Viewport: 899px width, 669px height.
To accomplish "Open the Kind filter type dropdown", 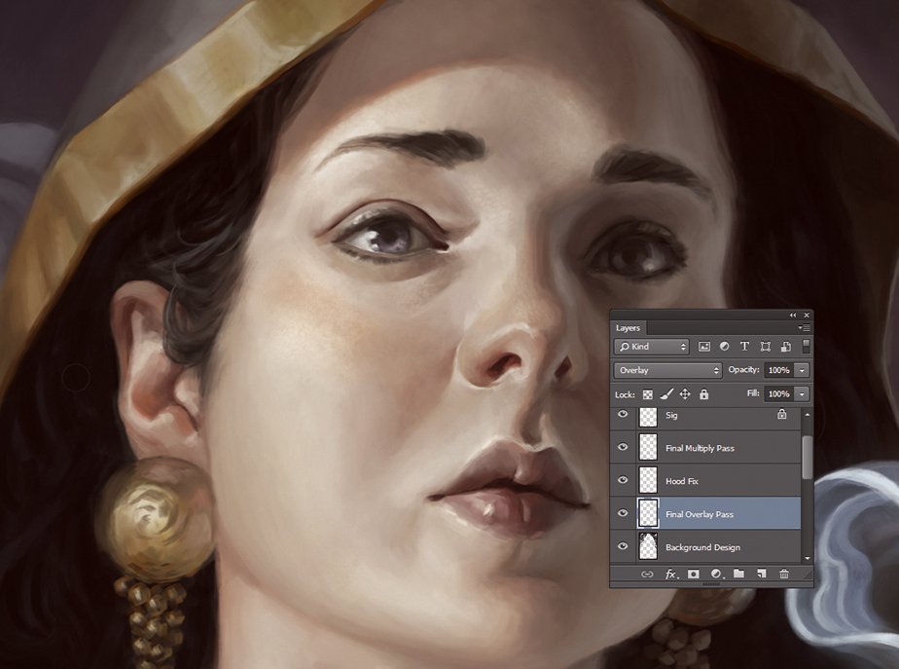I will tap(651, 347).
